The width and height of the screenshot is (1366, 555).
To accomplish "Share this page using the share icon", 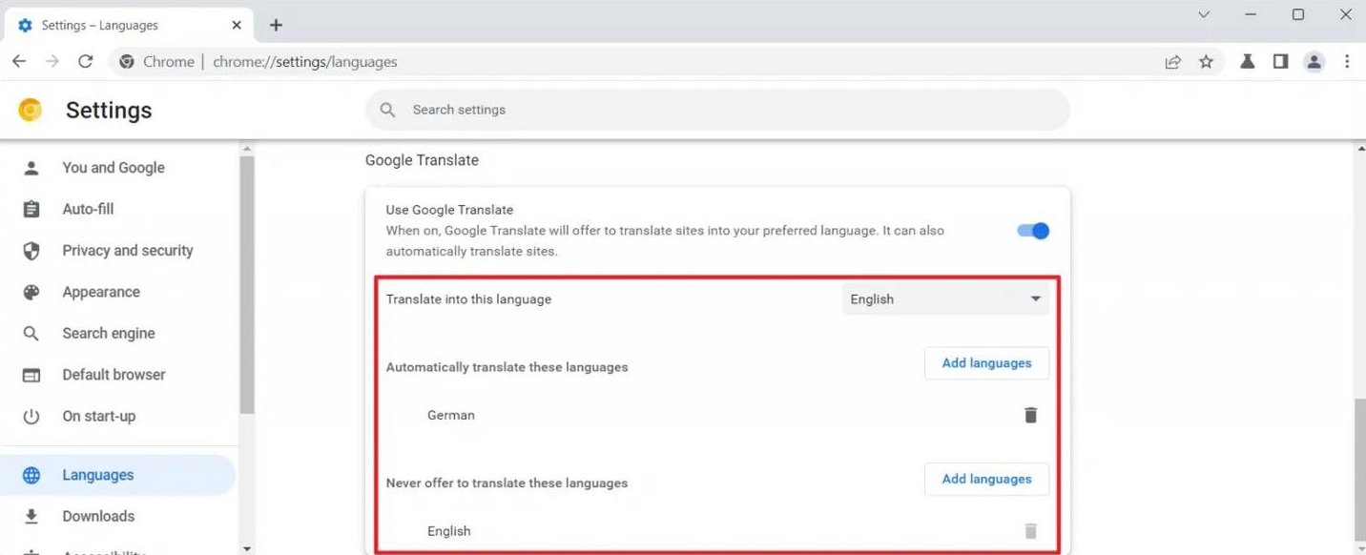I will tap(1173, 62).
